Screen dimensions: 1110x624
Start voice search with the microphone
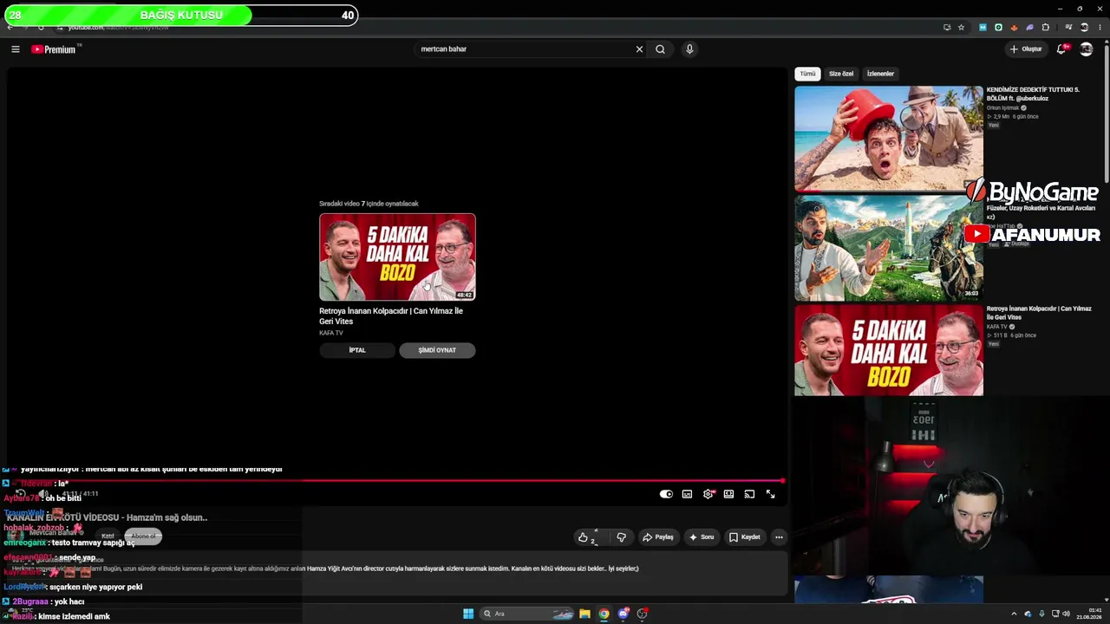(689, 49)
